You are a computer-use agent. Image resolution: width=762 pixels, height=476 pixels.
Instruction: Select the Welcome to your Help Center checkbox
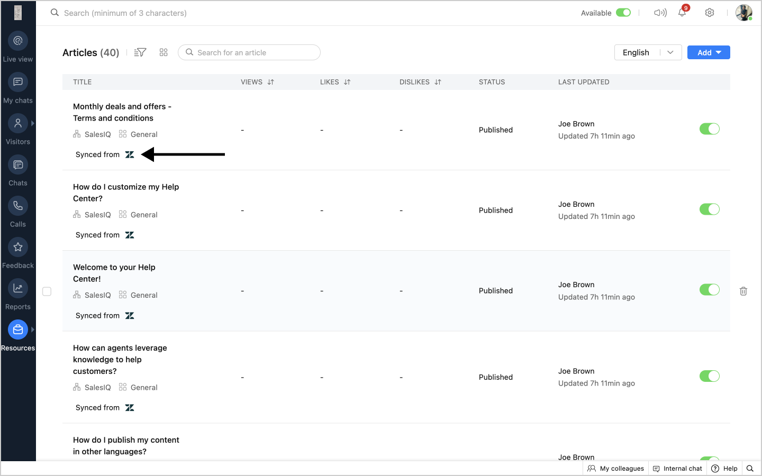tap(47, 291)
